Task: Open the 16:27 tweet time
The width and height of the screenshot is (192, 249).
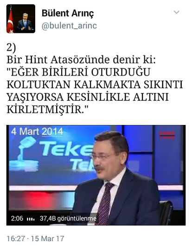Action: pos(16,238)
